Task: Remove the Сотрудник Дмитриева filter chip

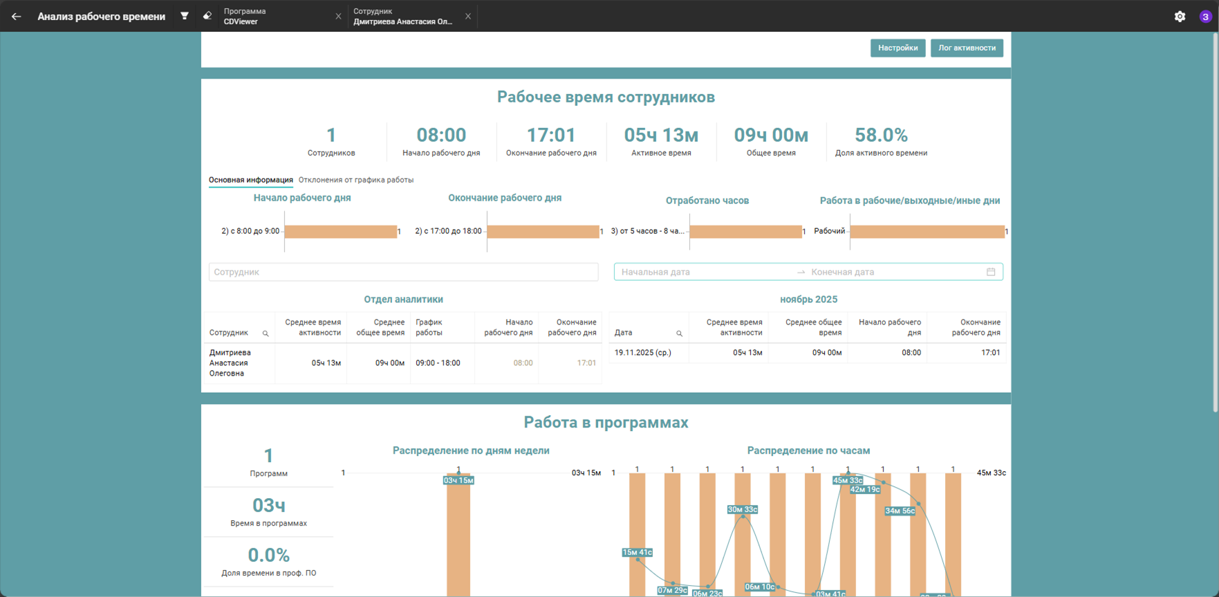Action: click(468, 17)
